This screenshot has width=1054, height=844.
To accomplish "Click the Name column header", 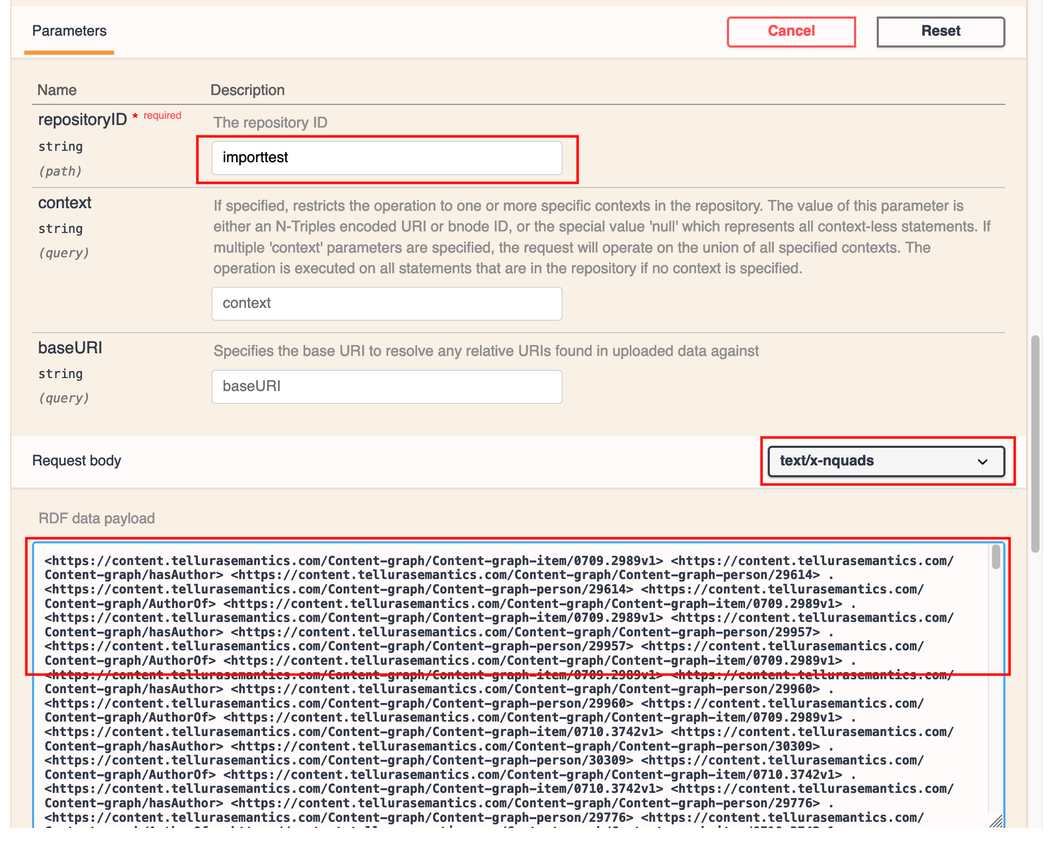I will pos(57,90).
